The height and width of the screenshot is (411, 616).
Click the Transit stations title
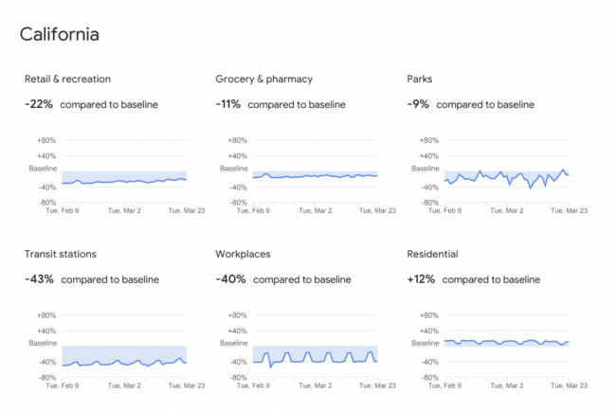(x=61, y=254)
